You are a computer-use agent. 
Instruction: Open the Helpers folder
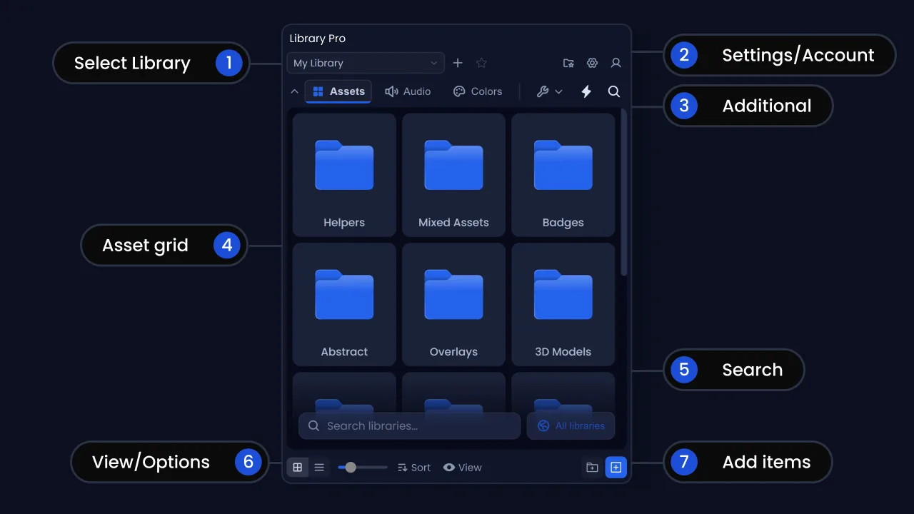point(344,175)
